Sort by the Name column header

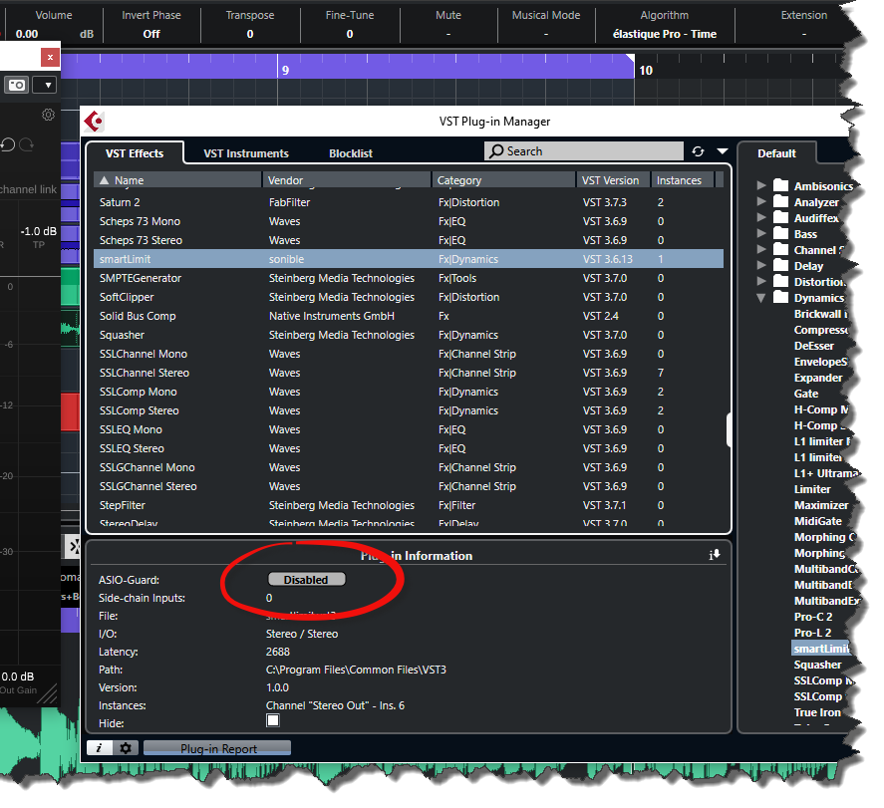tap(177, 180)
